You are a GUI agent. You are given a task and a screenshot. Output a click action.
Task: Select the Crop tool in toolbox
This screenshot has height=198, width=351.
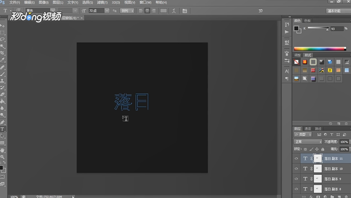point(2,53)
